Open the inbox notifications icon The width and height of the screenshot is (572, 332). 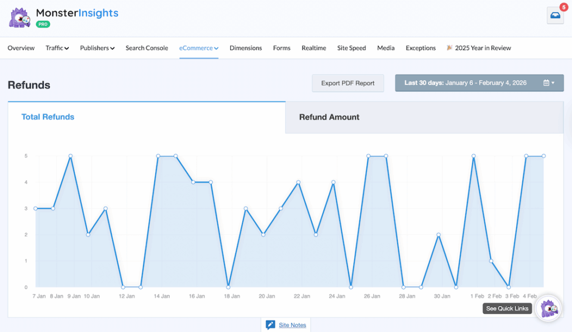pos(555,16)
